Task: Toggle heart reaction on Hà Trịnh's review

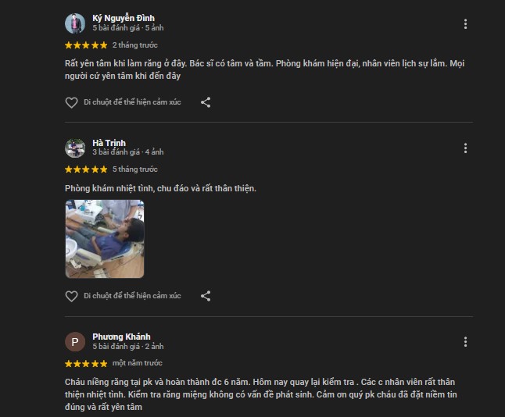Action: point(71,296)
